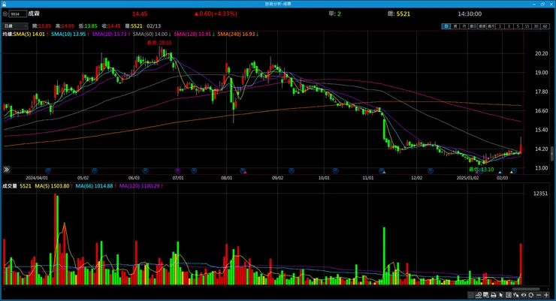Switch to the 5-minute chart button

click(x=518, y=26)
